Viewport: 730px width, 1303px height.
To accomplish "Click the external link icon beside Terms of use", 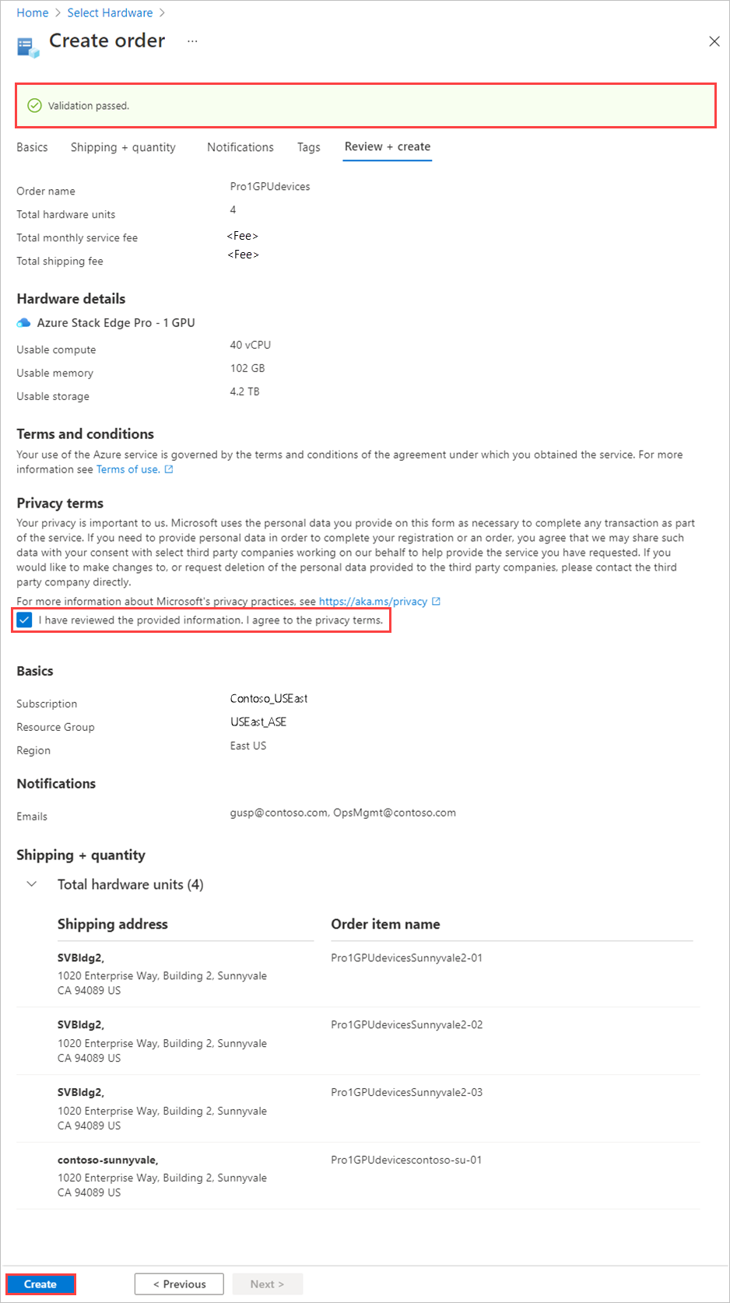I will [168, 469].
